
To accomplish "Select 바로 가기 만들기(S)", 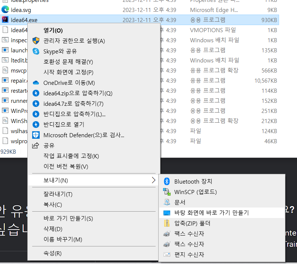I will coord(68,218).
